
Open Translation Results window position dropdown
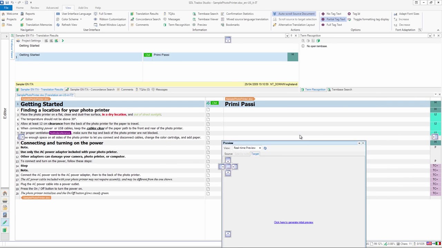[287, 35]
